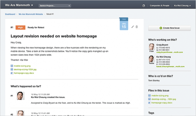Click the image icon beside mobile-sizing.png attachment
196x116 pixels.
click(x=12, y=66)
